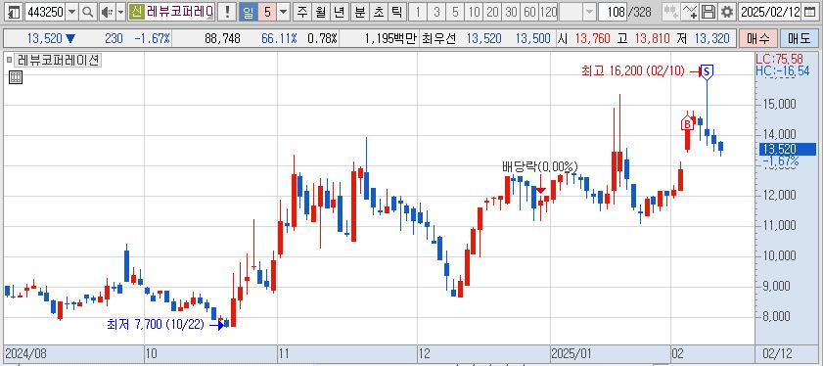Click the stock code field 443250
823x366 pixels.
coord(45,12)
